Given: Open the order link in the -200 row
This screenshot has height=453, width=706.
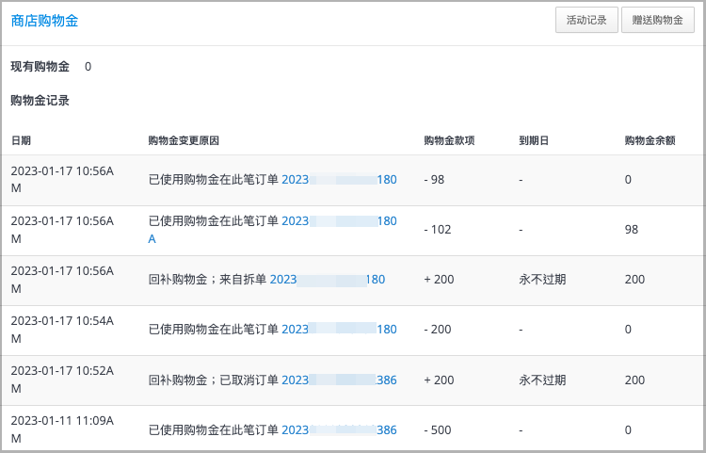Looking at the screenshot, I should (339, 330).
